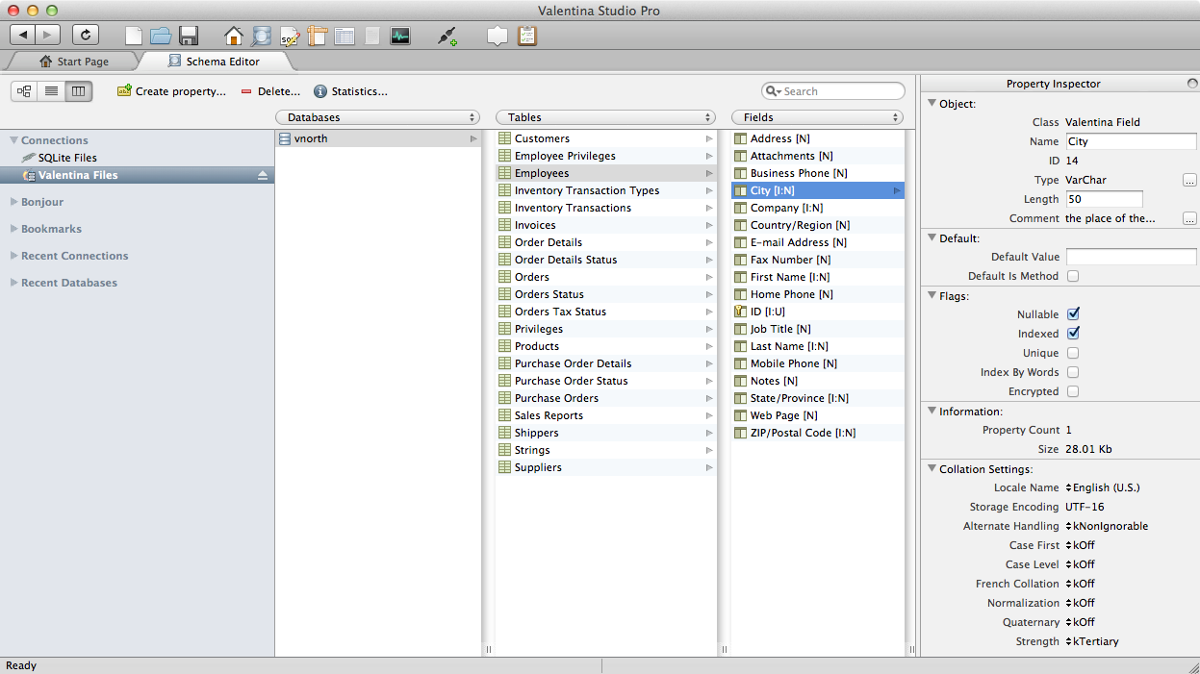Viewport: 1200px width, 674px height.
Task: Open the Tables column dropdown
Action: click(605, 117)
